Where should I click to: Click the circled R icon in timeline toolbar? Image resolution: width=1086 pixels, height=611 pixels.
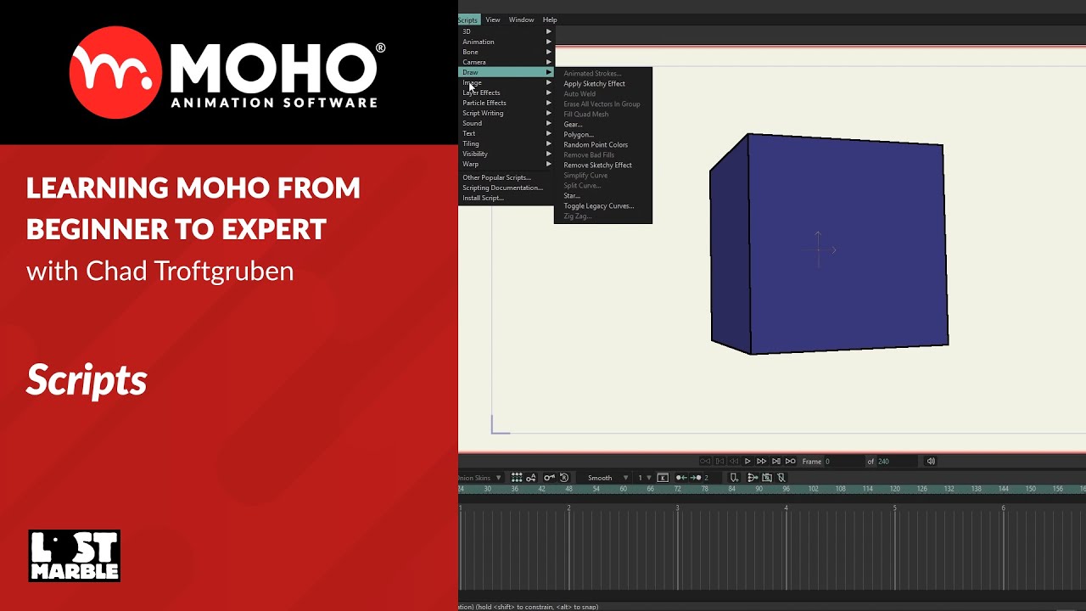[x=564, y=478]
